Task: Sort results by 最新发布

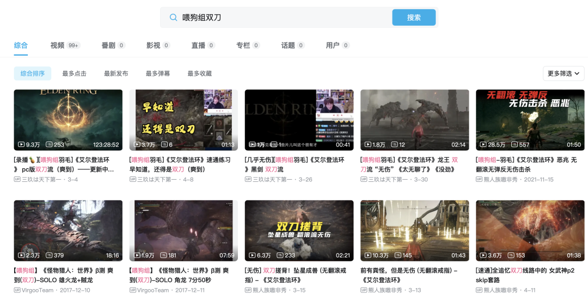Action: tap(116, 74)
